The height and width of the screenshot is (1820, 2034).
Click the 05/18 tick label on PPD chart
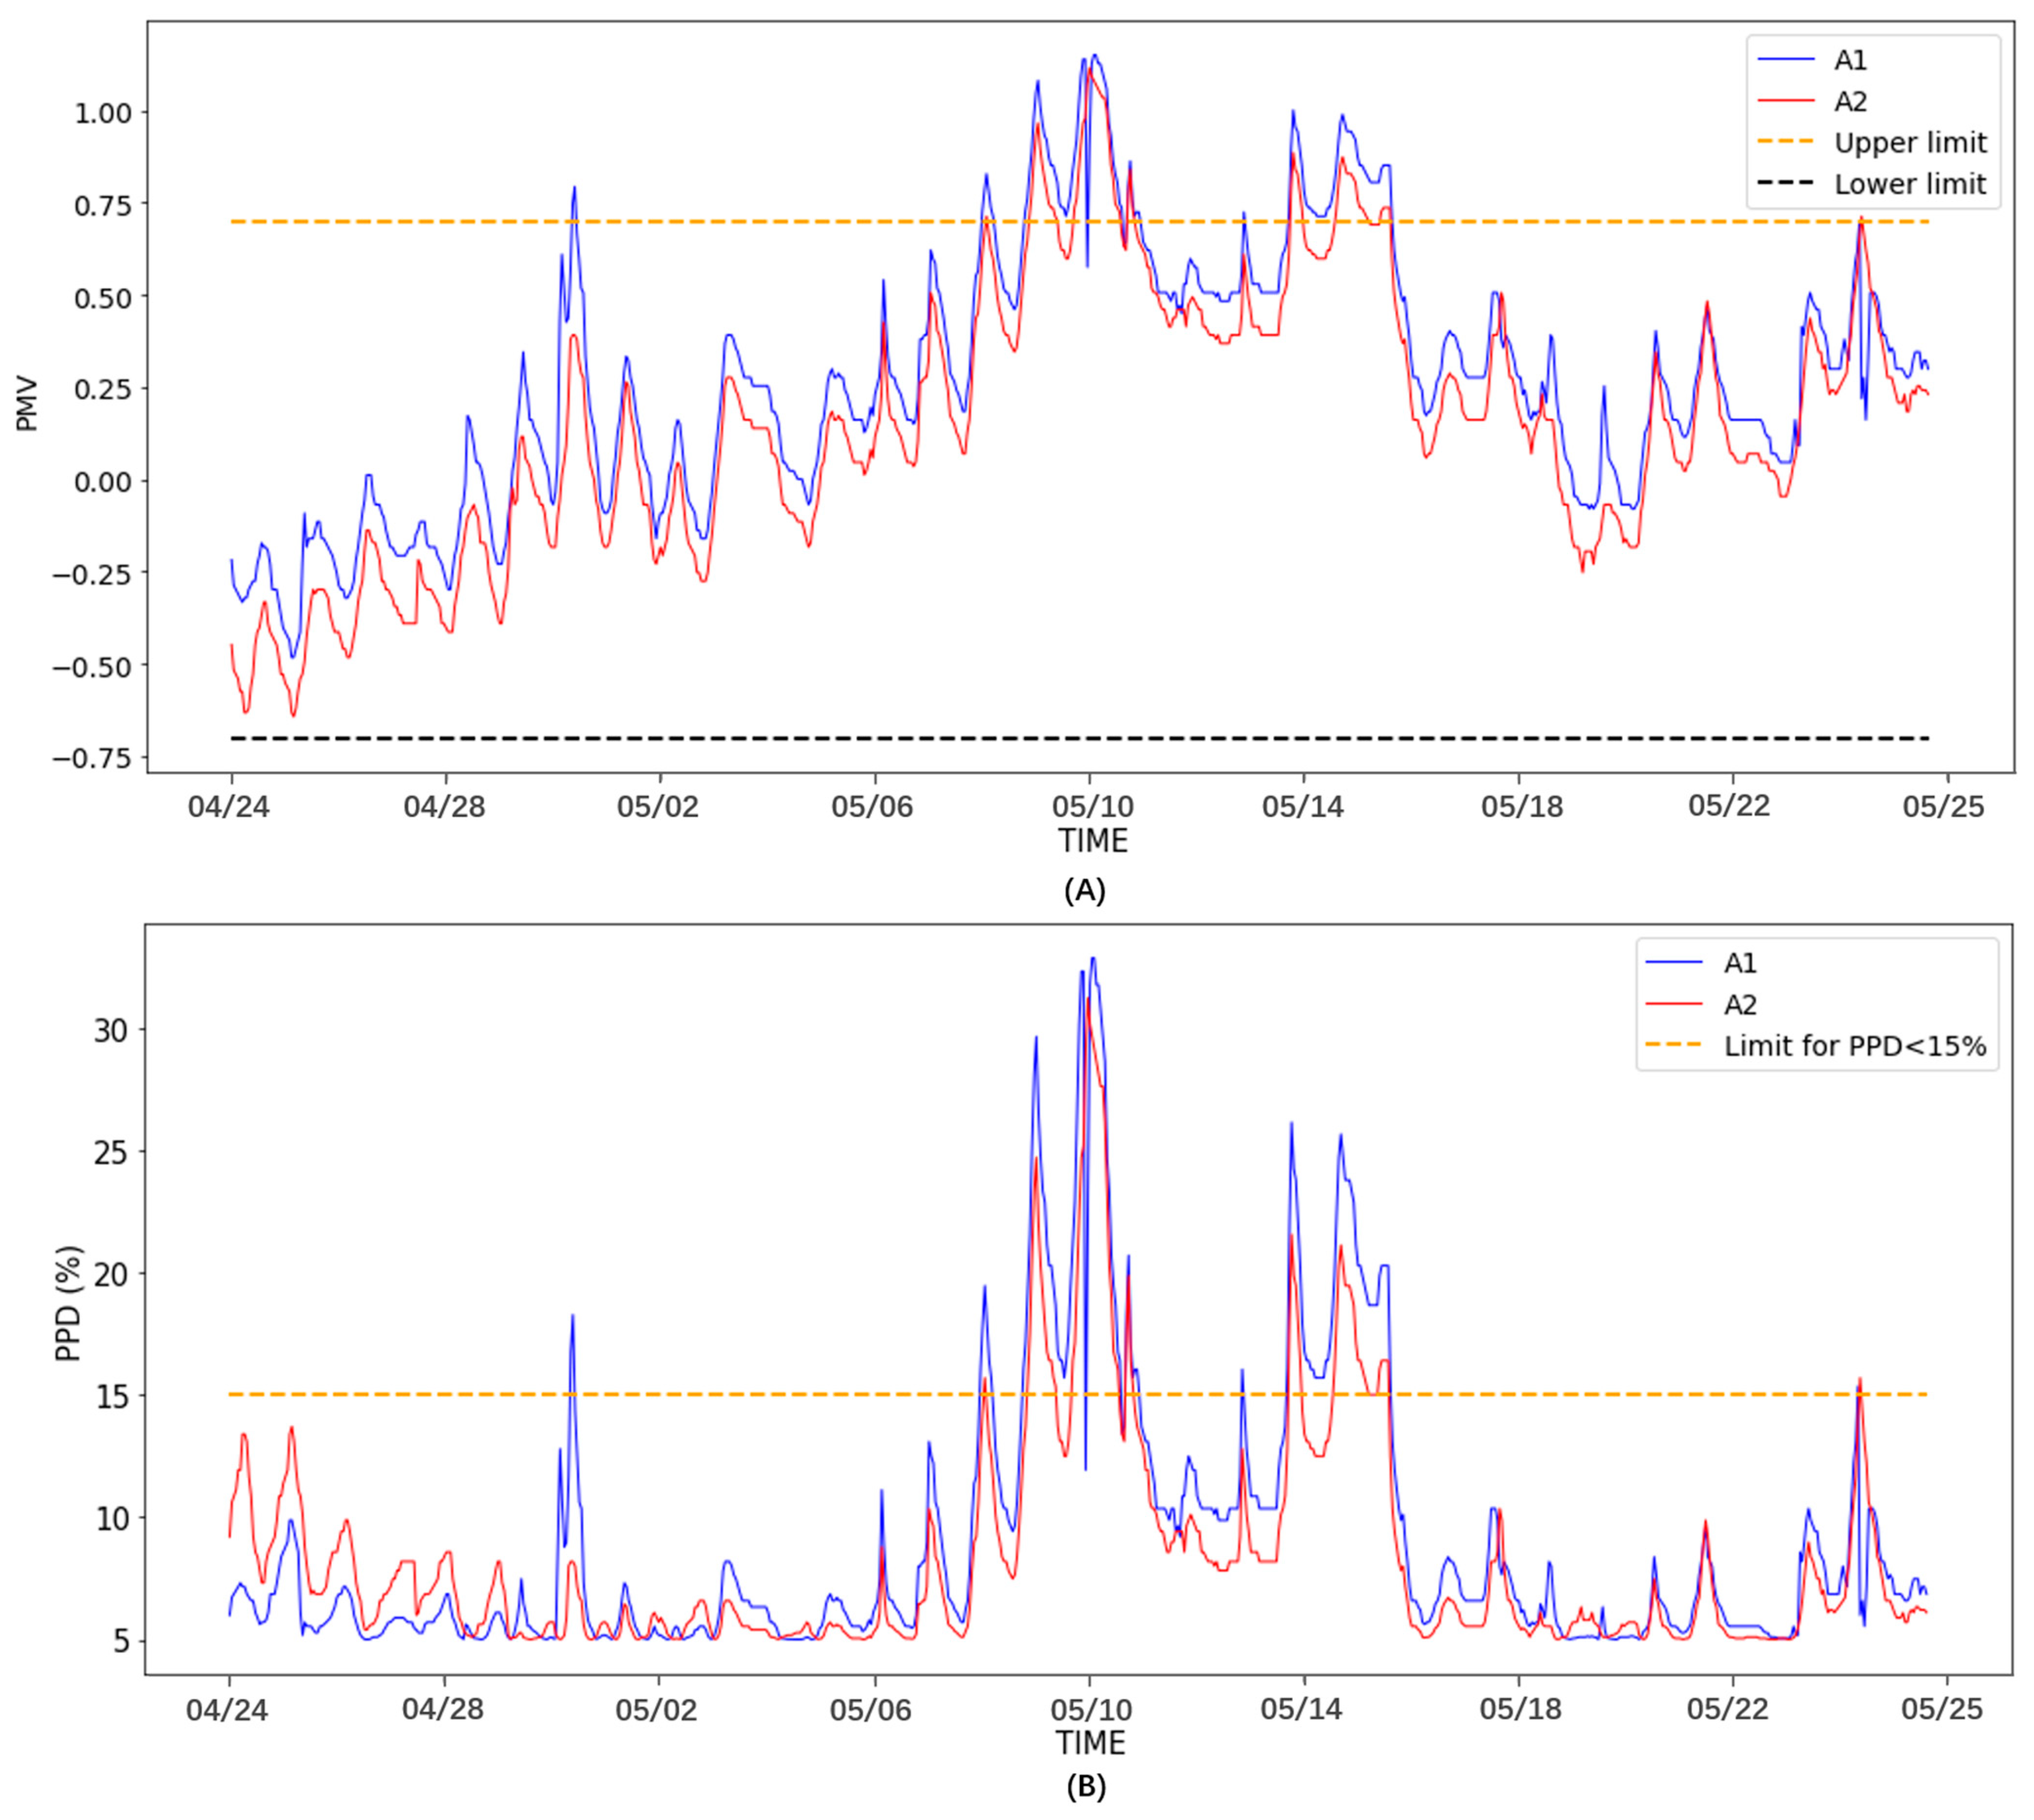point(1521,1709)
